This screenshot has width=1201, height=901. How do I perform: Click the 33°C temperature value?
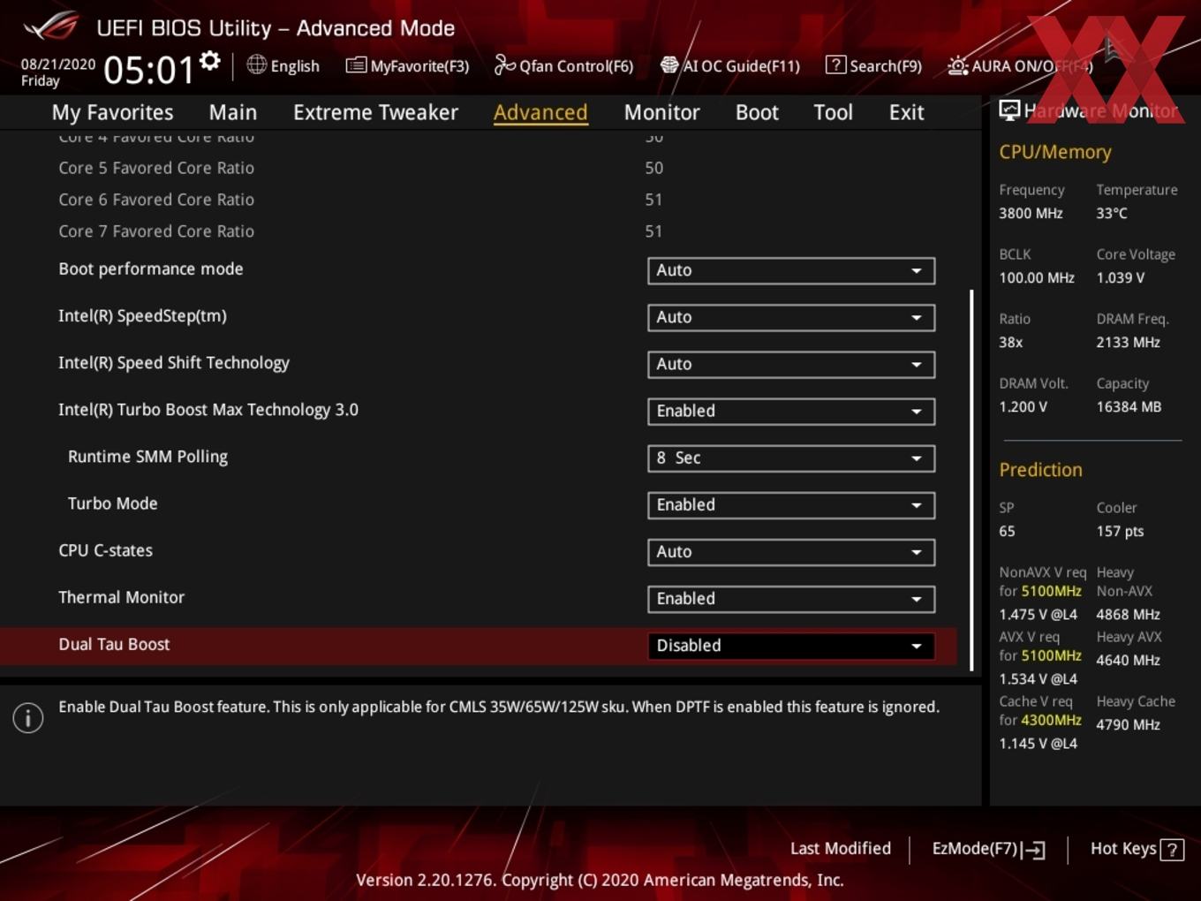pos(1112,213)
